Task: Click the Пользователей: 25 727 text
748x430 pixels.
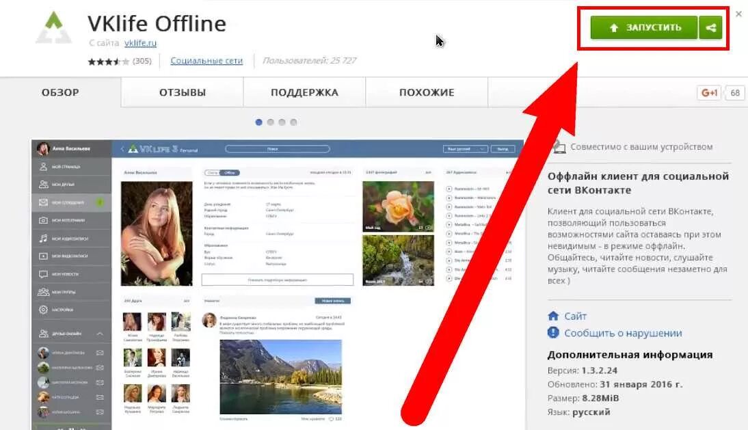Action: 309,61
